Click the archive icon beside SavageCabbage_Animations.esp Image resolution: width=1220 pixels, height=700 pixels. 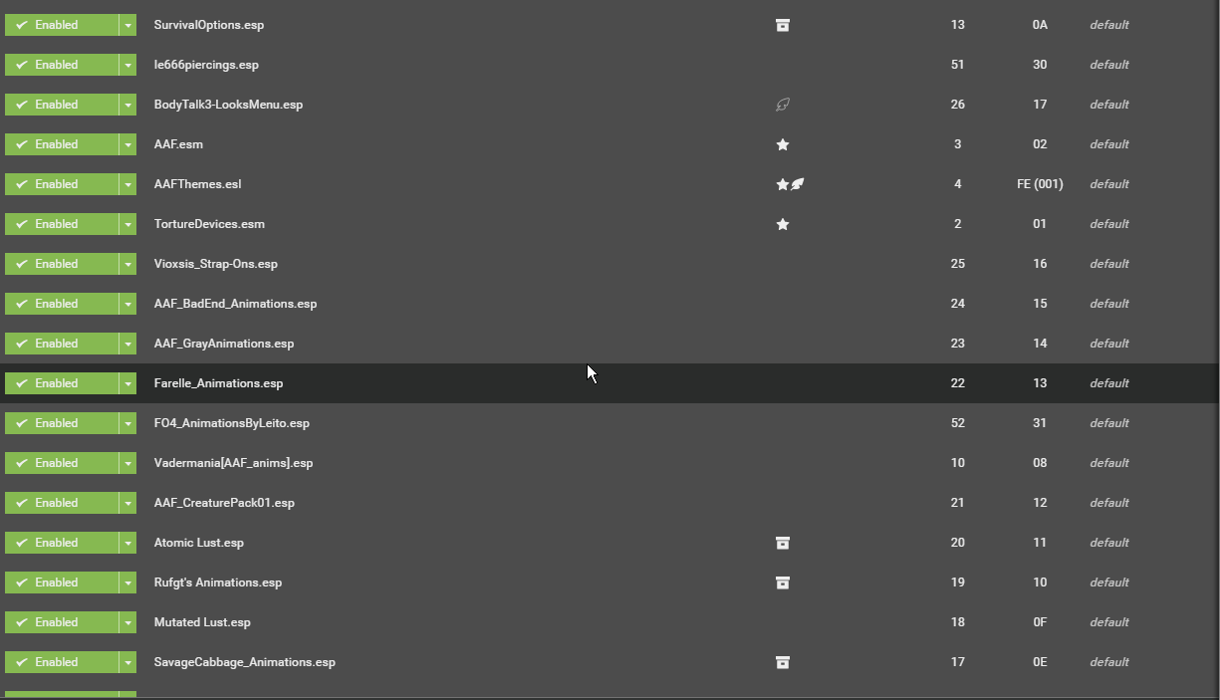point(783,662)
